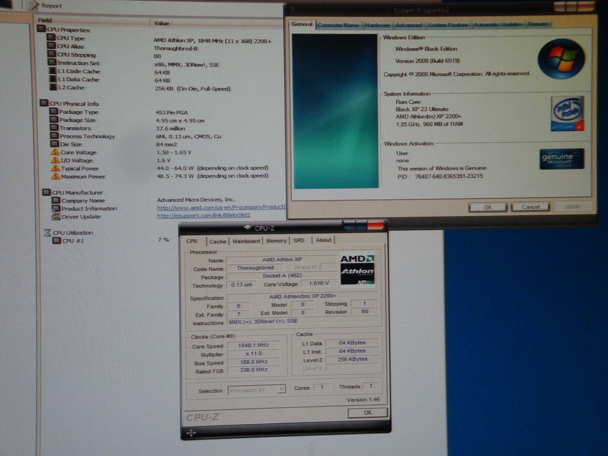
Task: Open the System Restore tab
Action: [x=448, y=25]
